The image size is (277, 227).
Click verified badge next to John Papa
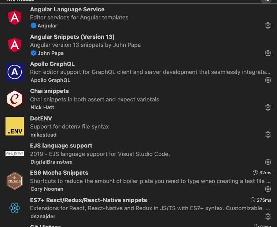point(33,53)
